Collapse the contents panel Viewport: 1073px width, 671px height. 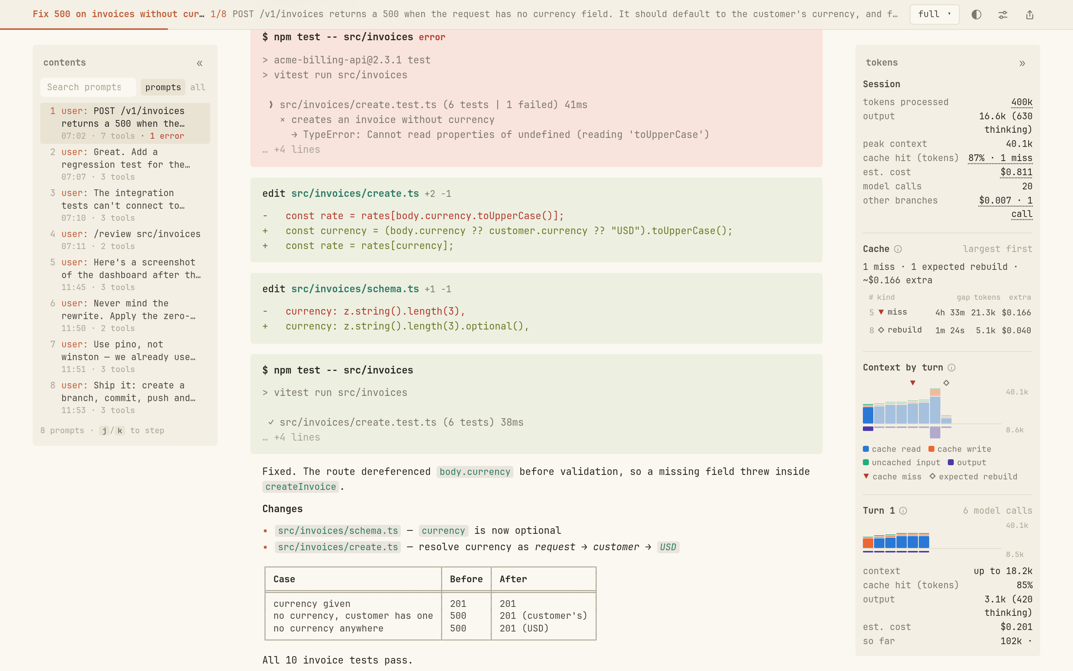pyautogui.click(x=200, y=63)
